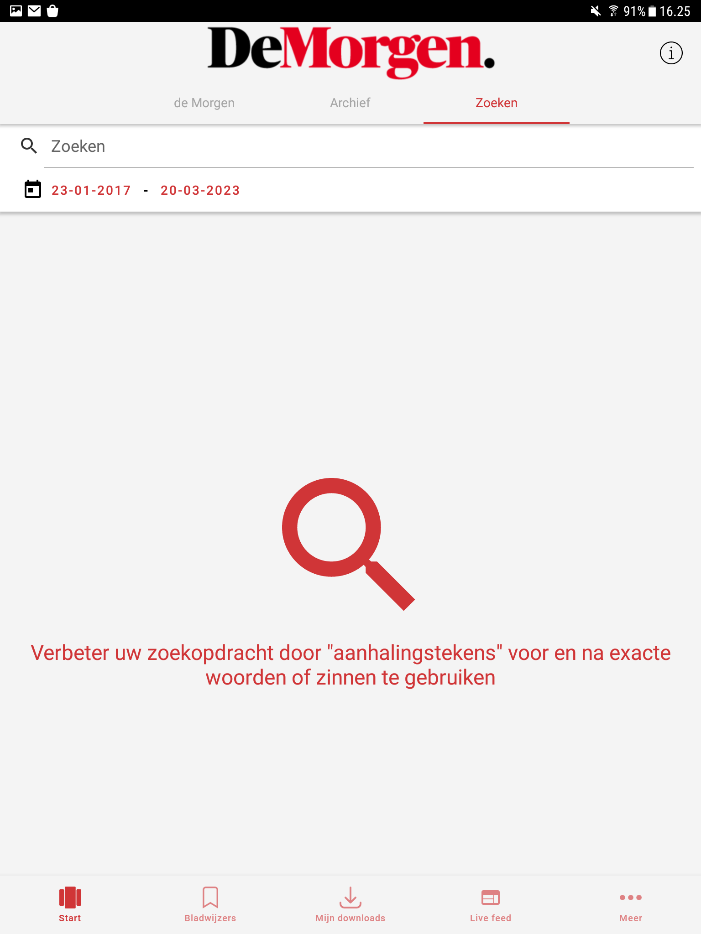This screenshot has height=934, width=701.
Task: Open the shopping bag notification icon
Action: [x=52, y=11]
